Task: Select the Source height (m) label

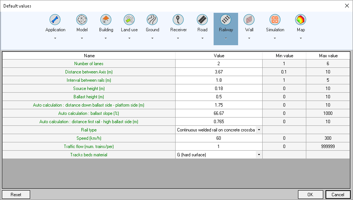Action: point(89,89)
